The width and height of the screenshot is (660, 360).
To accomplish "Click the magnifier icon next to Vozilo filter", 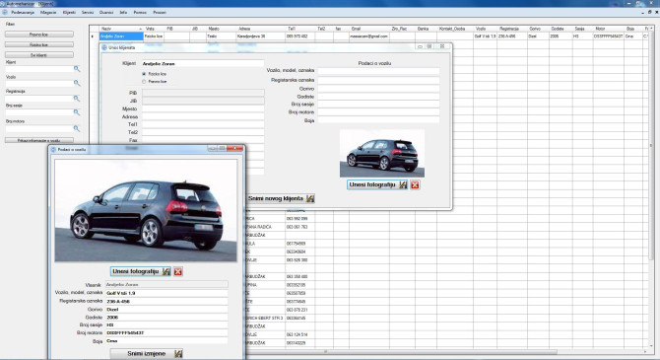I will click(x=77, y=83).
